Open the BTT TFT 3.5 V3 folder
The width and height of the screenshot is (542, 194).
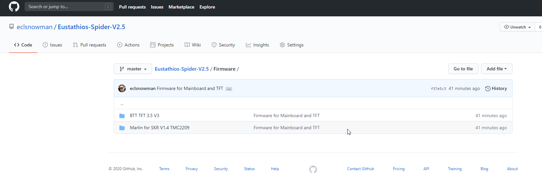145,115
